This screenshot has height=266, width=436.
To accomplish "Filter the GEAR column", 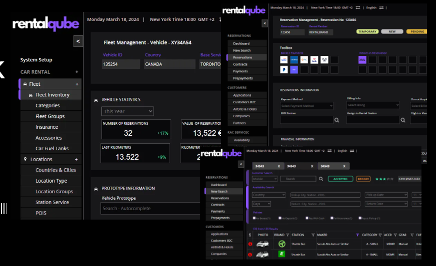I will pyautogui.click(x=412, y=235).
